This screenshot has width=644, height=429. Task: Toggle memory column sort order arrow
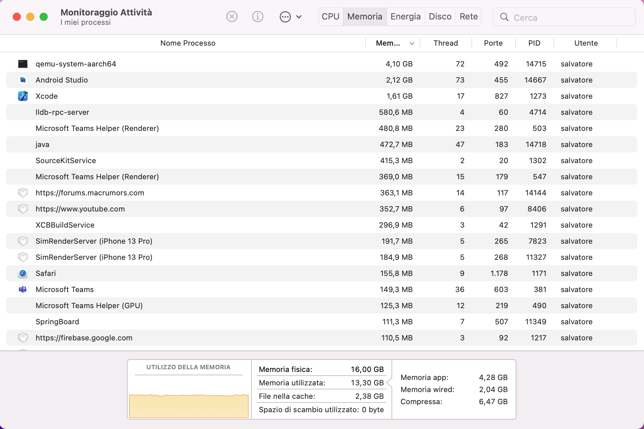412,43
